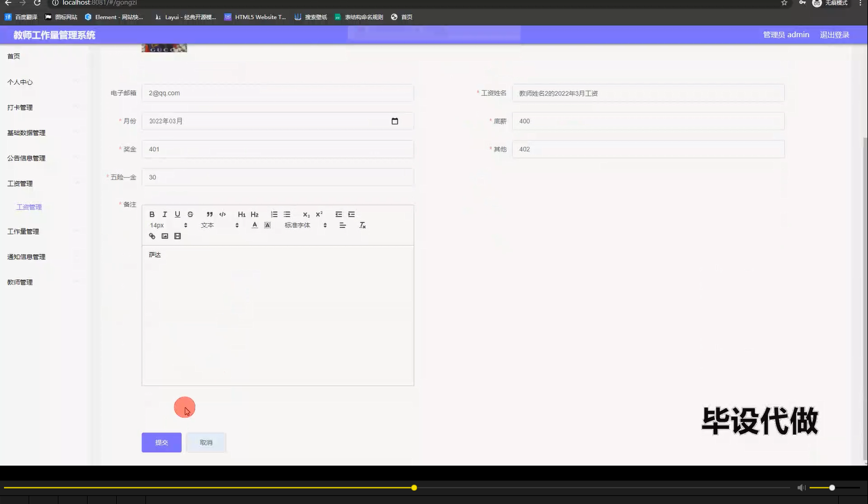Insert an image in the editor
868x504 pixels.
click(x=165, y=236)
